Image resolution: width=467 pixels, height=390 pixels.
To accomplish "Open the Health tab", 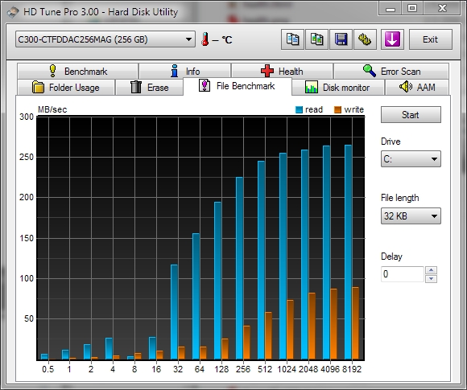I will [282, 72].
